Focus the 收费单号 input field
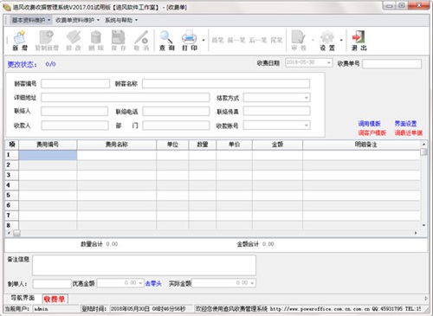The image size is (433, 316). pos(391,64)
